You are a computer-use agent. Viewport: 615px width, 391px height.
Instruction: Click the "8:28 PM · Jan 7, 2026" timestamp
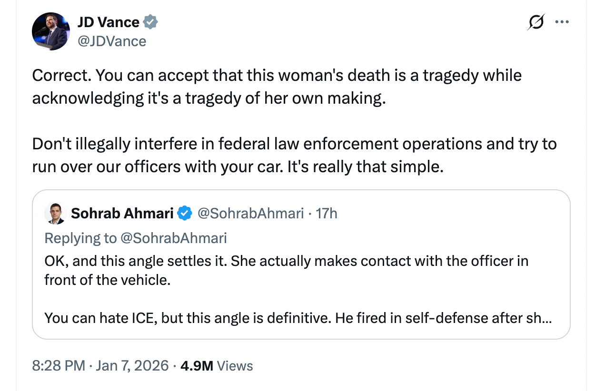100,365
